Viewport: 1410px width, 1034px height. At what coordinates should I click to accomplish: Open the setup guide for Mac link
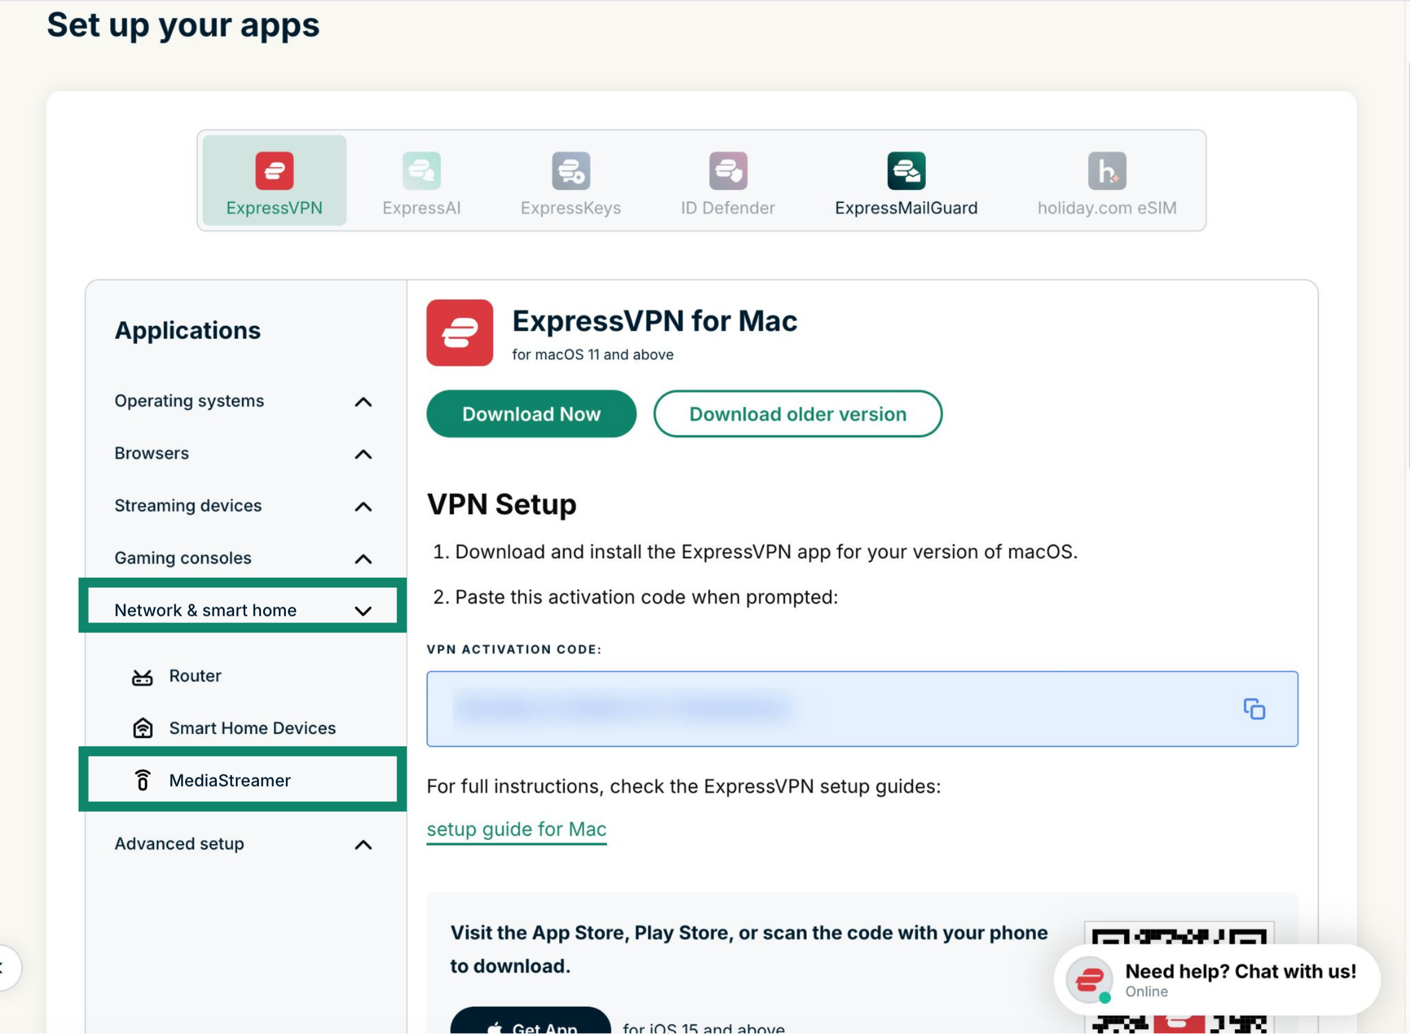point(516,829)
